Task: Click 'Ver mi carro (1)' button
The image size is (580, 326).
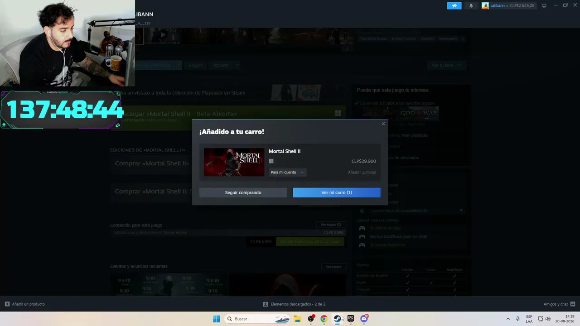Action: [337, 192]
